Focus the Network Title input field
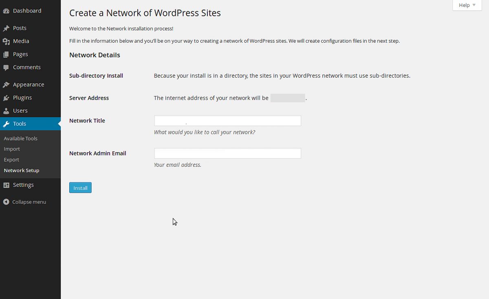 point(227,120)
